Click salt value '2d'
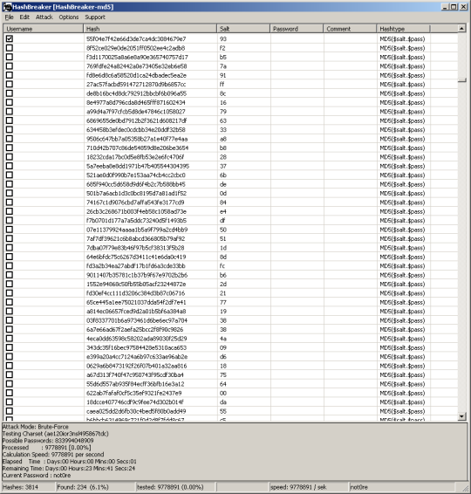This screenshot has width=471, height=494. coord(223,284)
